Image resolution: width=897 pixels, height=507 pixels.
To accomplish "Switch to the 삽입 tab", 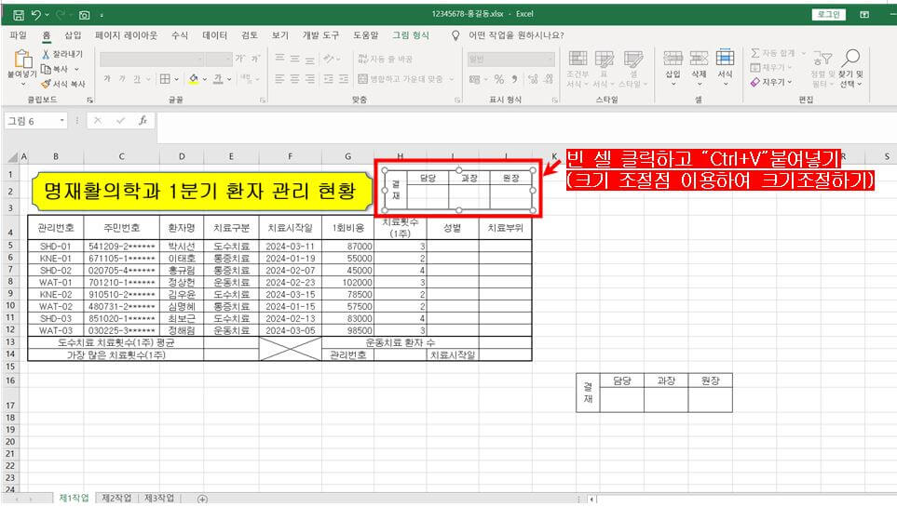I will click(x=73, y=35).
